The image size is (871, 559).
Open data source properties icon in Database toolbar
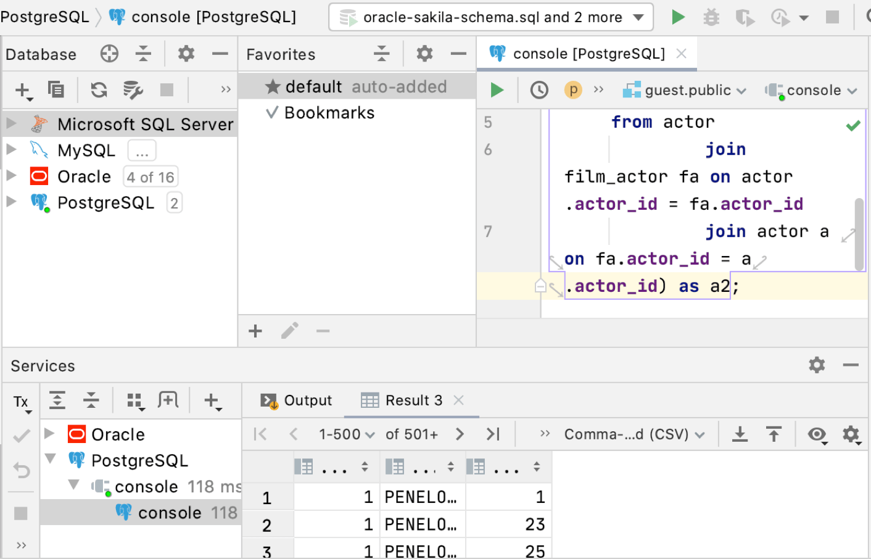pyautogui.click(x=133, y=90)
